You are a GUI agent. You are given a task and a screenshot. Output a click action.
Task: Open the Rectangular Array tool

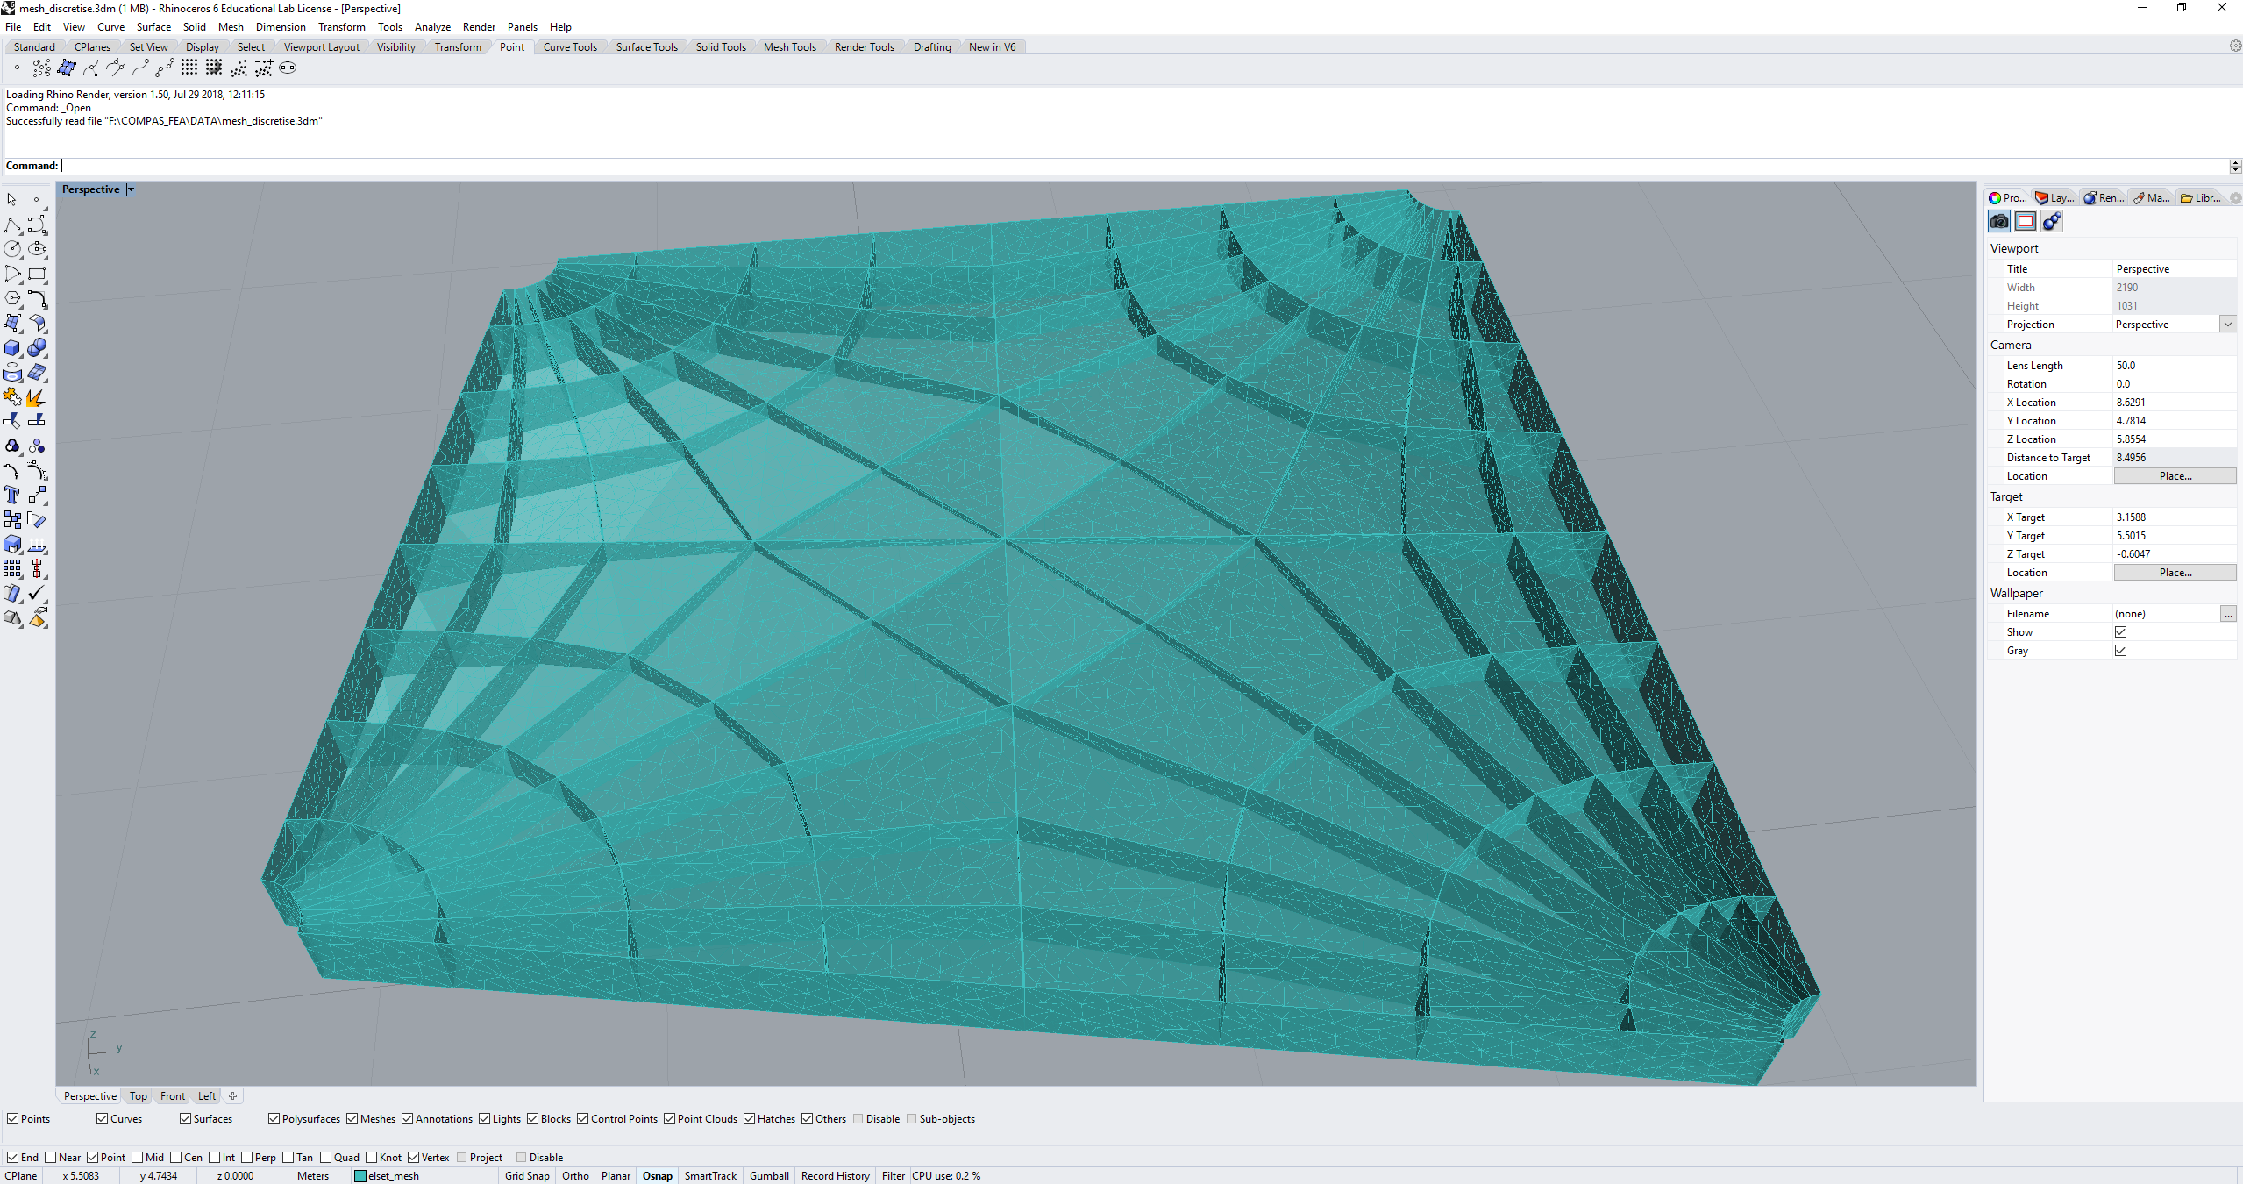[x=12, y=569]
